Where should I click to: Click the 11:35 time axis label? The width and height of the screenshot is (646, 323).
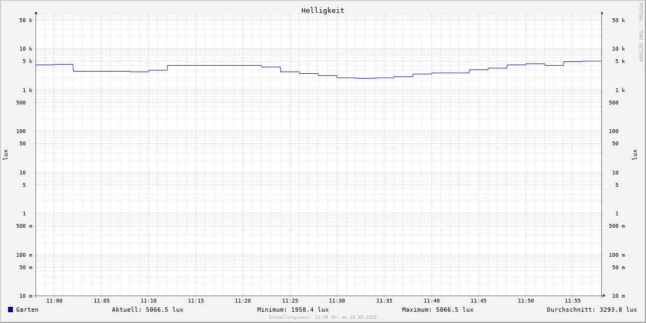coord(384,301)
